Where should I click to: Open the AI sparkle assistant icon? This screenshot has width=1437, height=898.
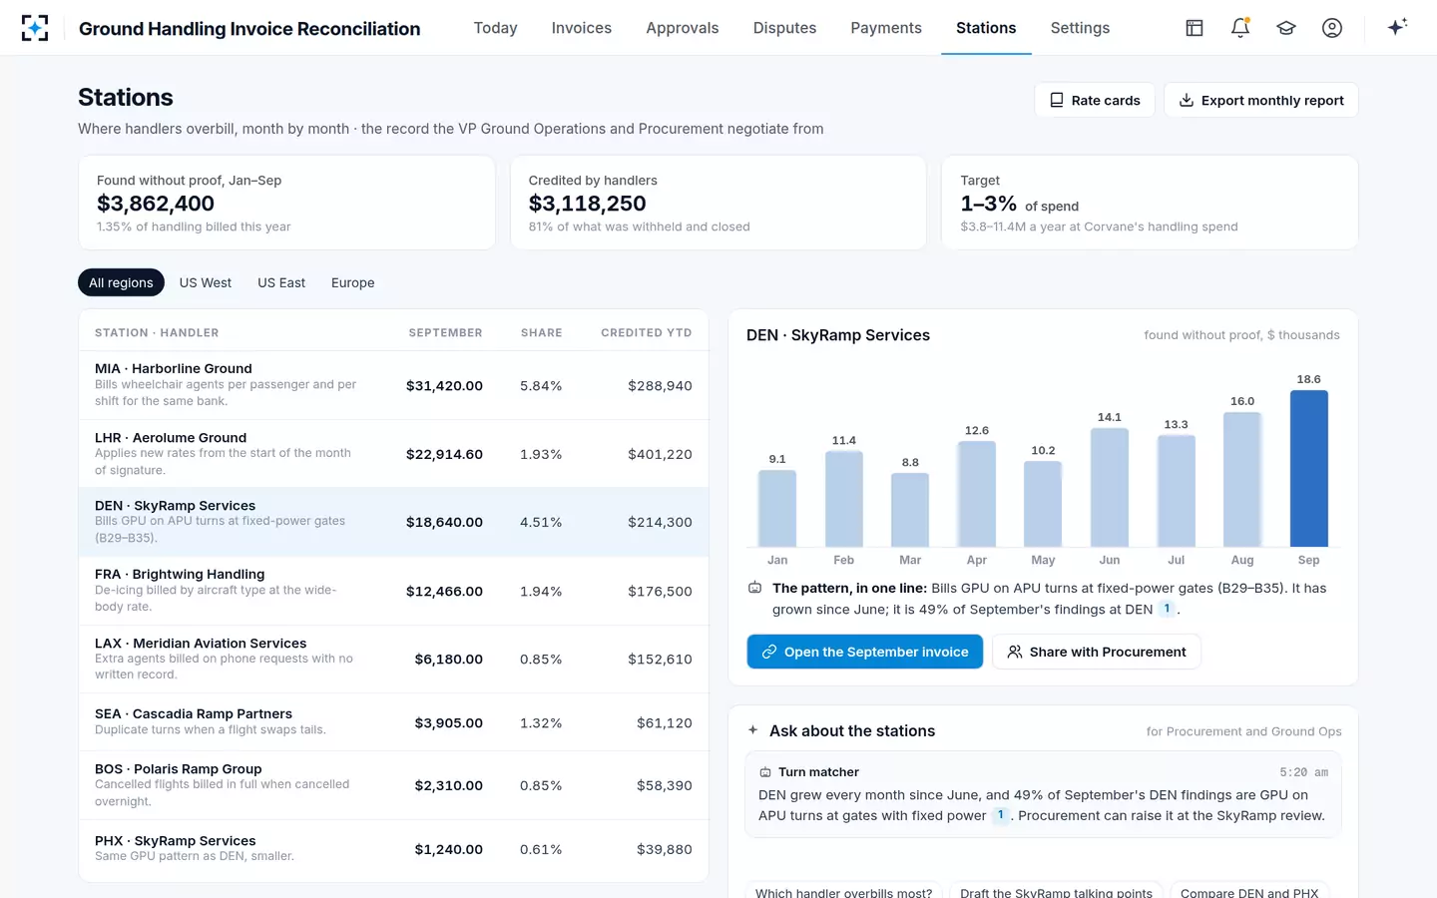[x=1397, y=27]
